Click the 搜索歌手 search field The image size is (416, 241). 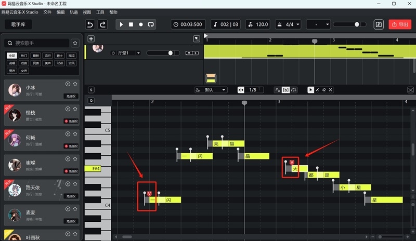(36, 43)
